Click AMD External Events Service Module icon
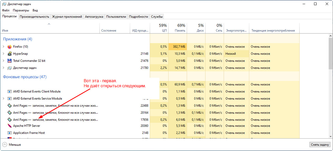The height and width of the screenshot is (151, 333). coord(10,98)
